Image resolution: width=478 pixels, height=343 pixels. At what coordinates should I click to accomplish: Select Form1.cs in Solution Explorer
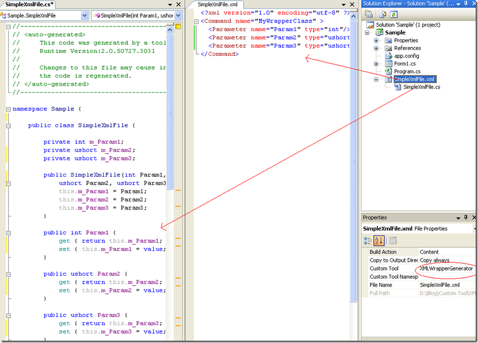[x=405, y=64]
